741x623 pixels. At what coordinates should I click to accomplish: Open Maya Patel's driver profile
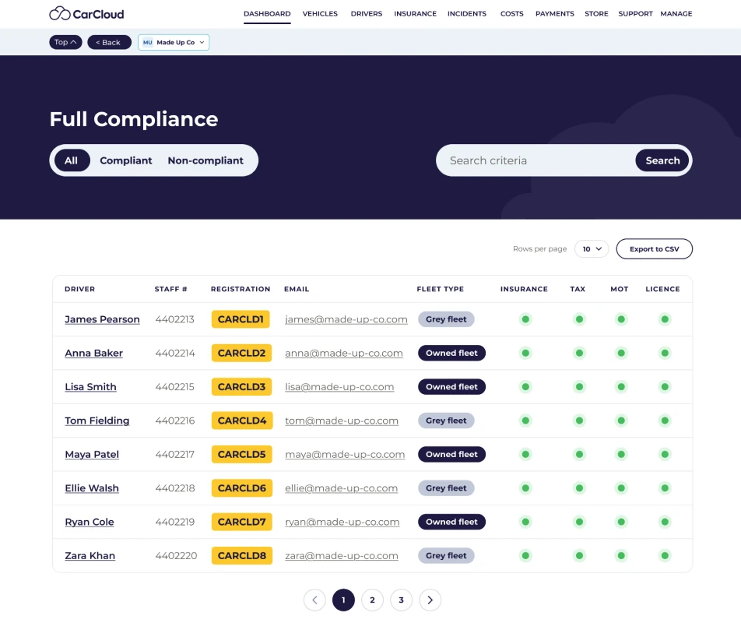tap(92, 454)
